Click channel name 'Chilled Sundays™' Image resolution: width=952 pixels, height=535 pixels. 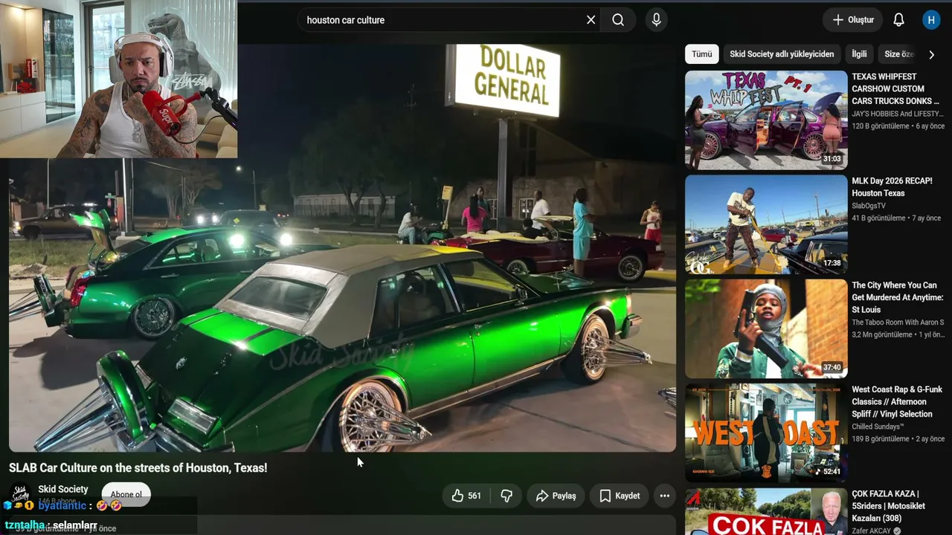click(878, 427)
